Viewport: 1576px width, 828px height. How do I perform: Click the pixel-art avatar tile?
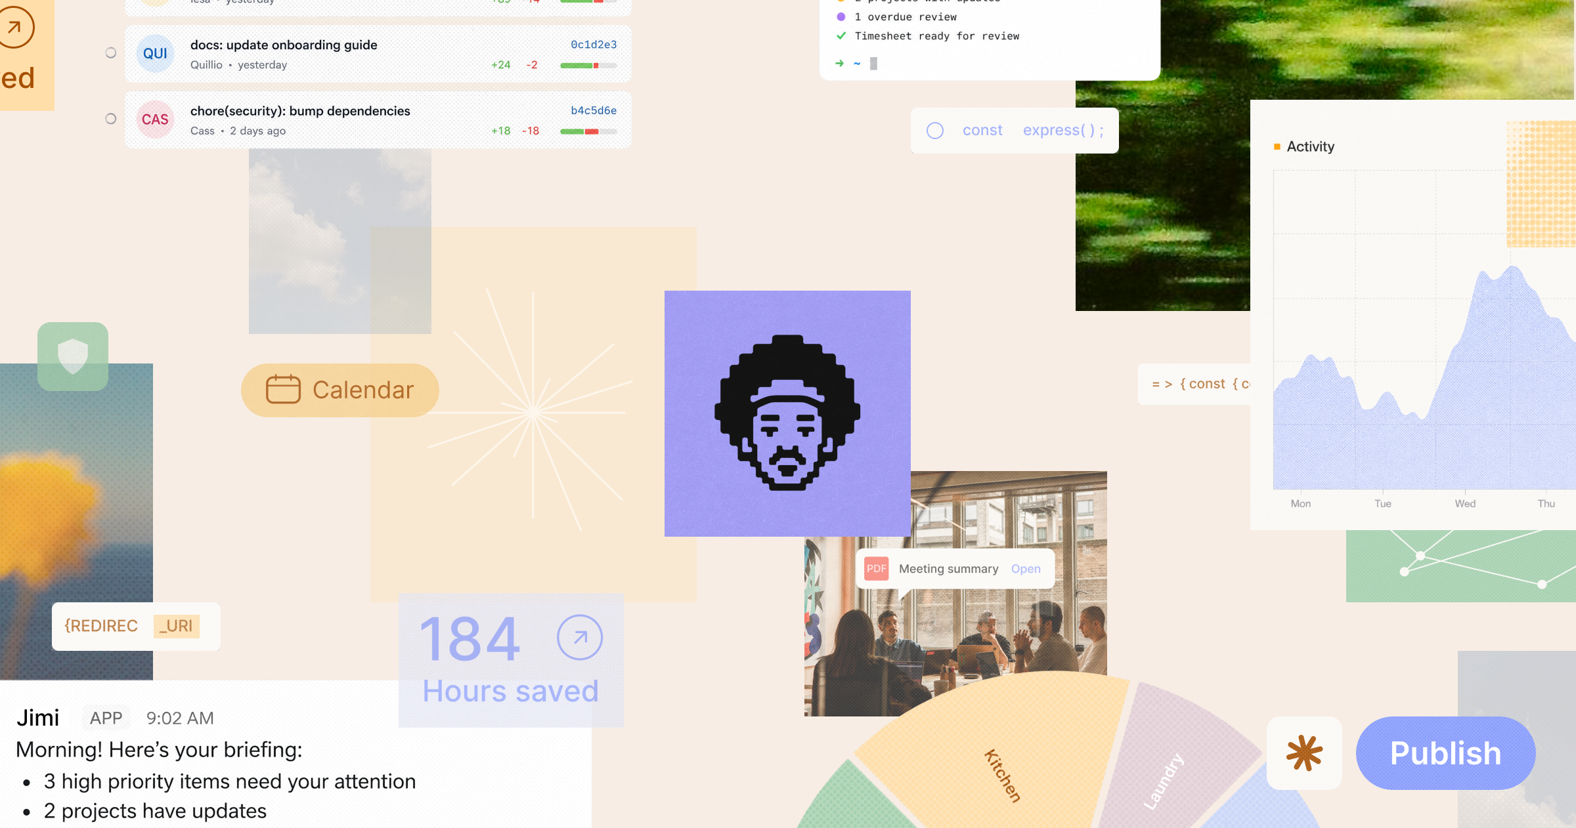787,413
